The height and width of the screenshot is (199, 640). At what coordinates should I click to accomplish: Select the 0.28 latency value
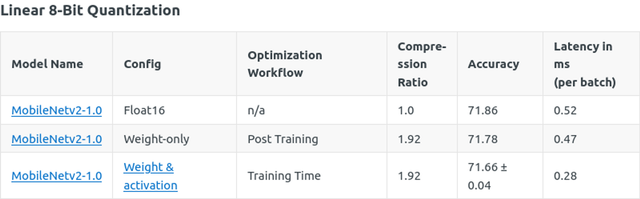point(565,176)
